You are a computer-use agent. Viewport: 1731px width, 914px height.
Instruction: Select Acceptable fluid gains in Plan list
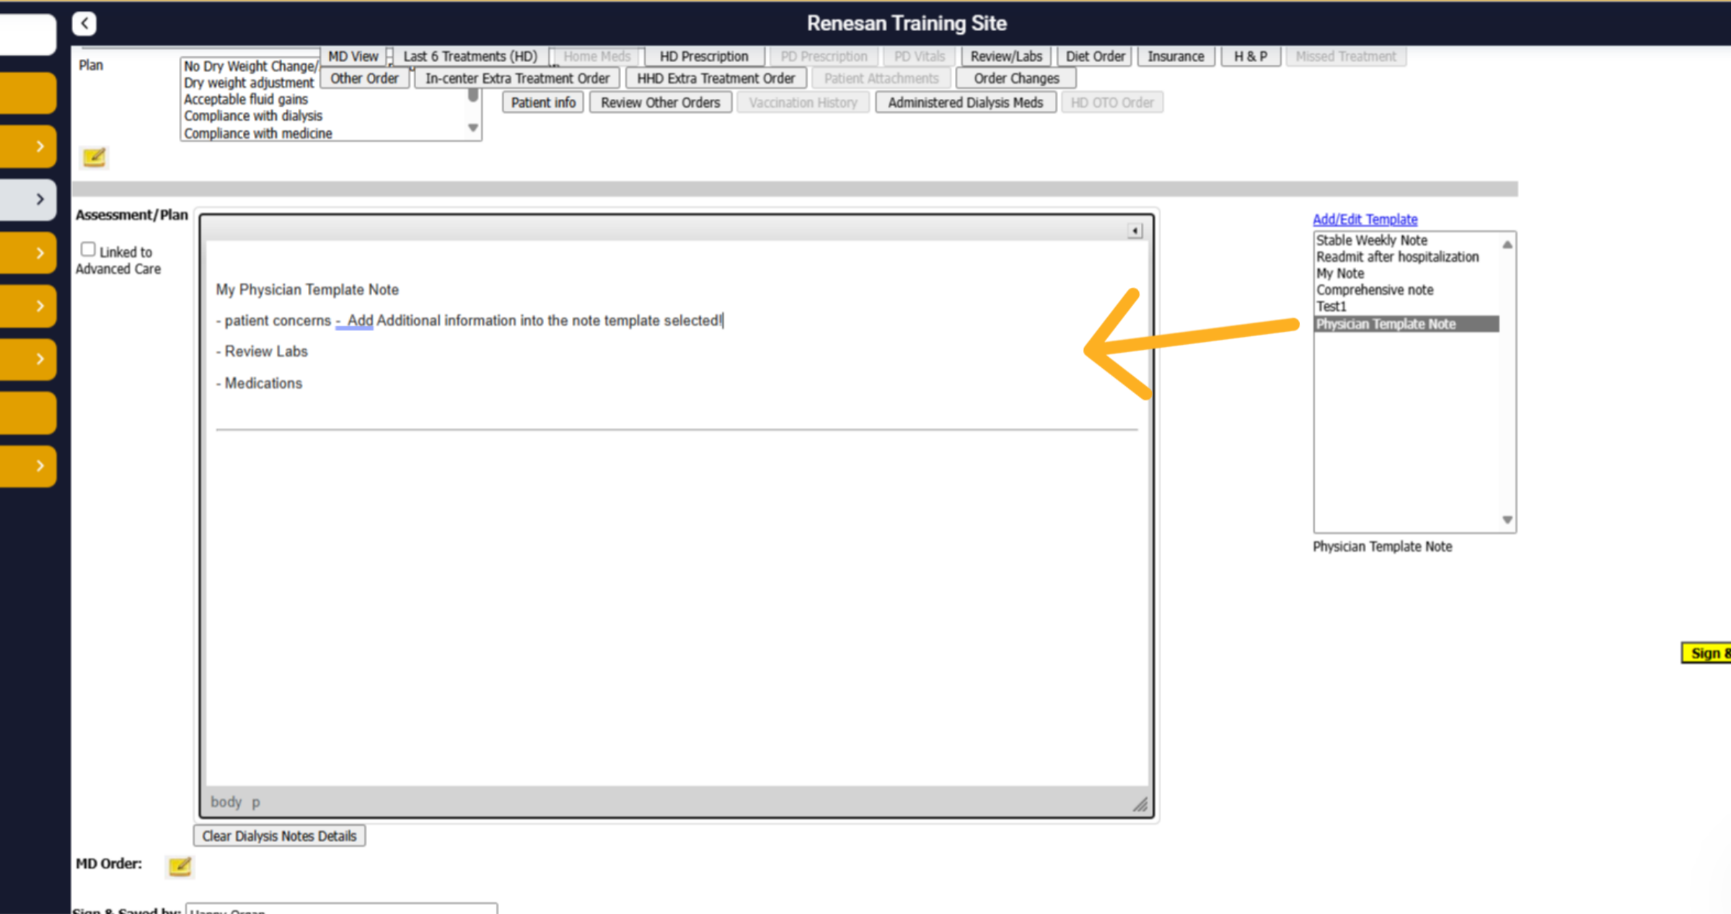246,100
